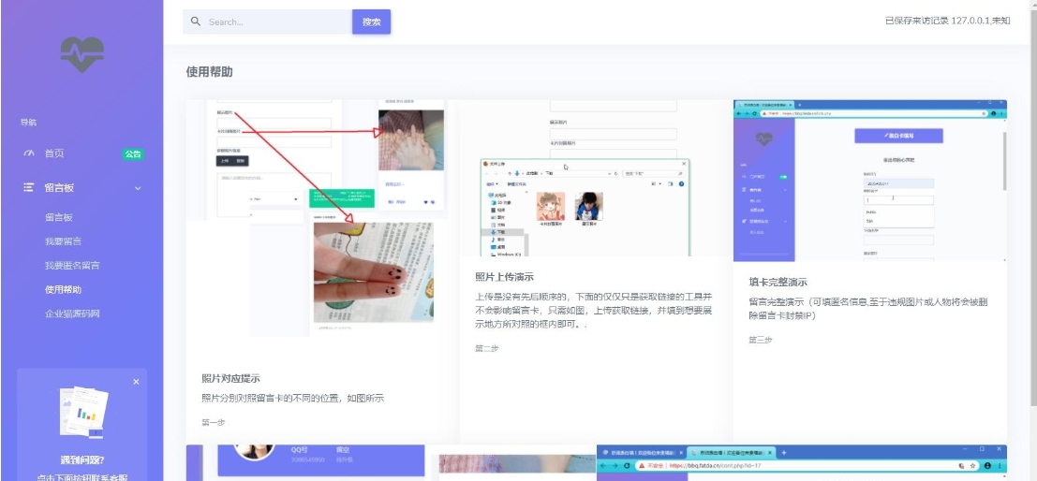Select 使用帮助 in the sidebar

pos(63,290)
